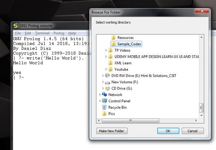Viewport: 216px width, 150px height.
Task: Select the Recycle Bin label
Action: [x=117, y=107]
